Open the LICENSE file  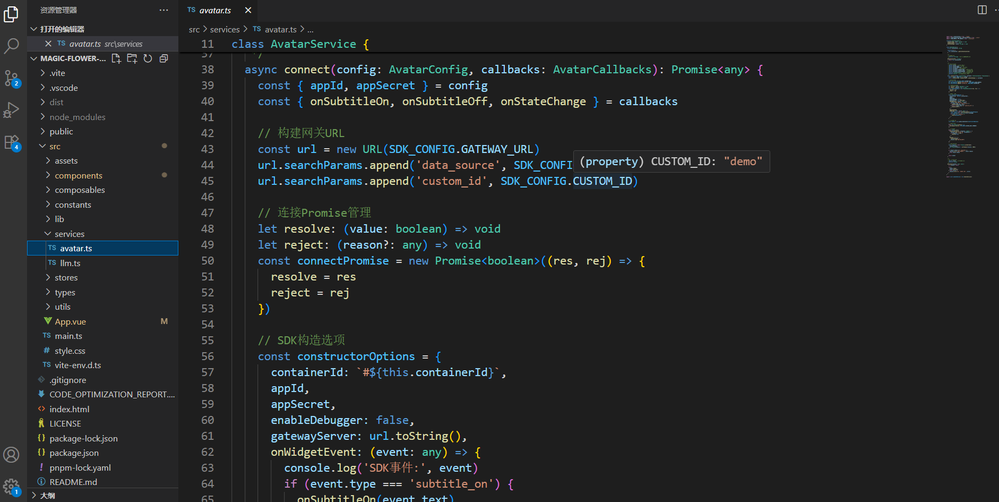point(102,423)
